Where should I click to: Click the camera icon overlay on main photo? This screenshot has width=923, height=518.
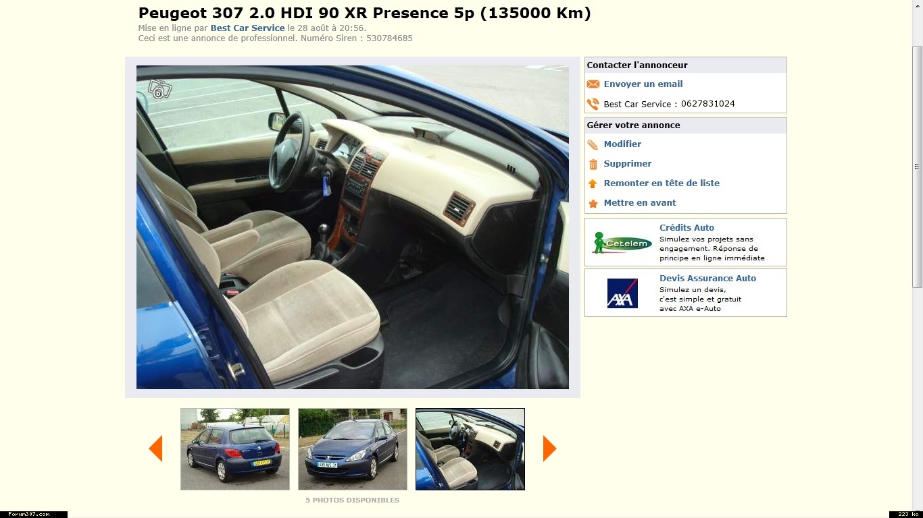[160, 90]
